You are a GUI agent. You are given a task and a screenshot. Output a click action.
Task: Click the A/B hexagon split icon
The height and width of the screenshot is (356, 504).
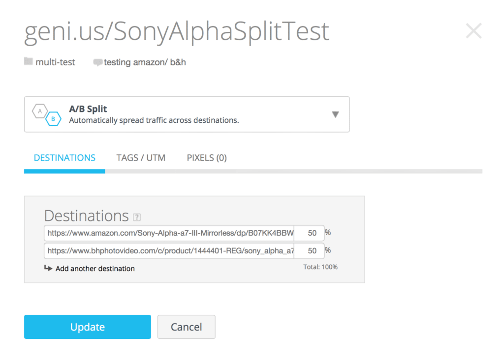tap(47, 115)
